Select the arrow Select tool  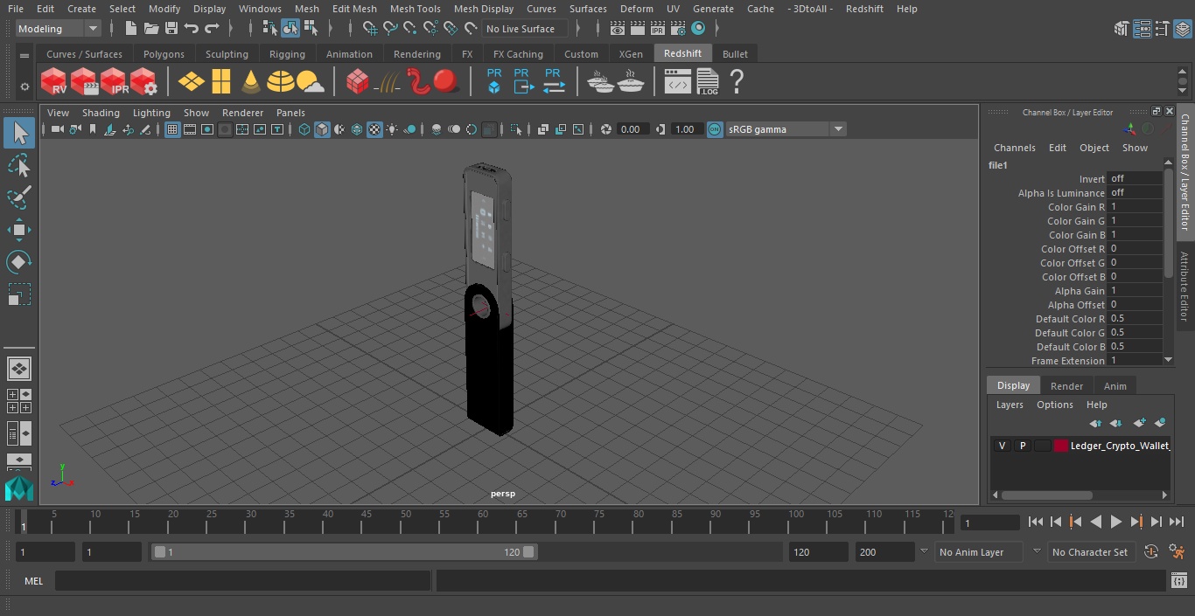click(x=19, y=134)
